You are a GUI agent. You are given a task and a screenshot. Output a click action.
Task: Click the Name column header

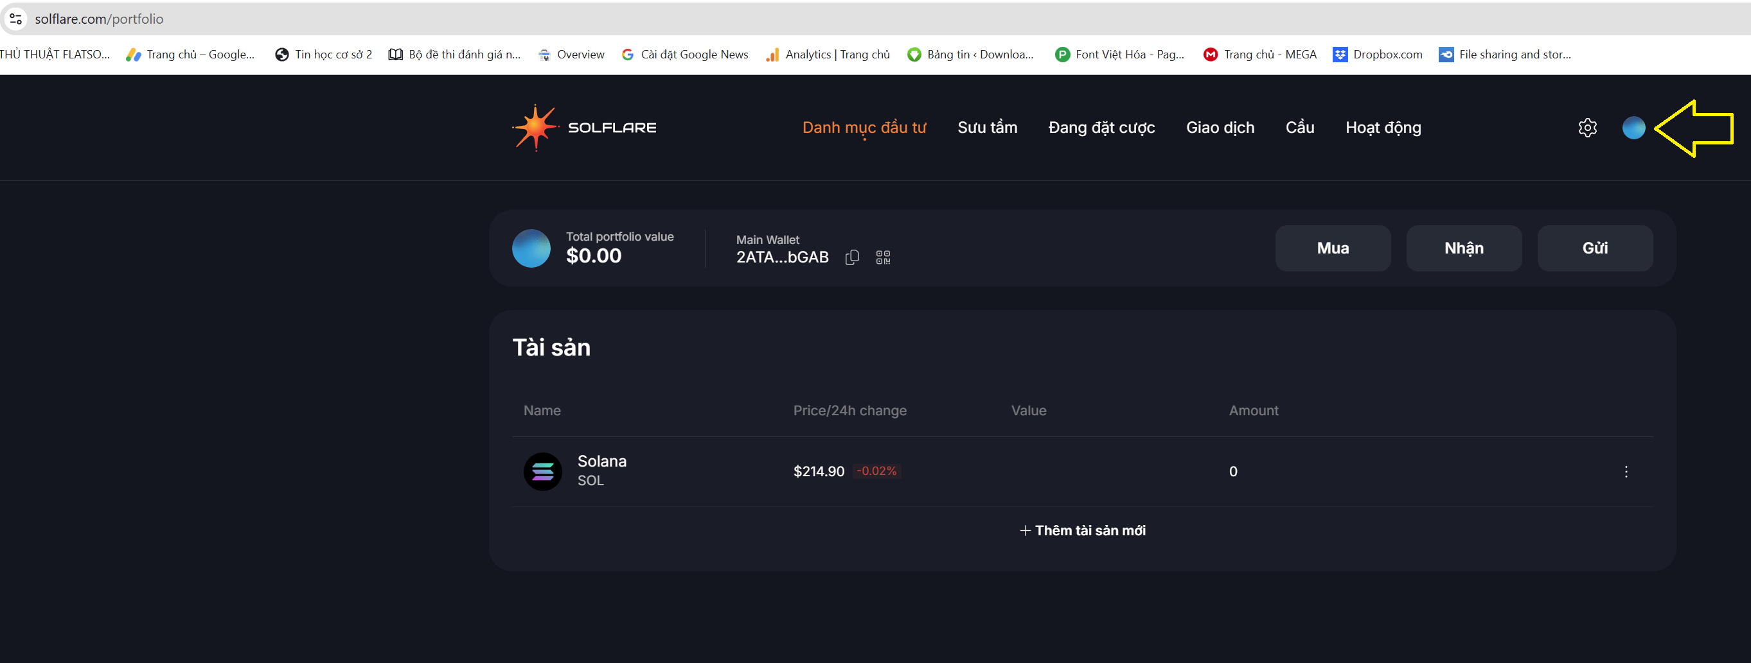[542, 411]
